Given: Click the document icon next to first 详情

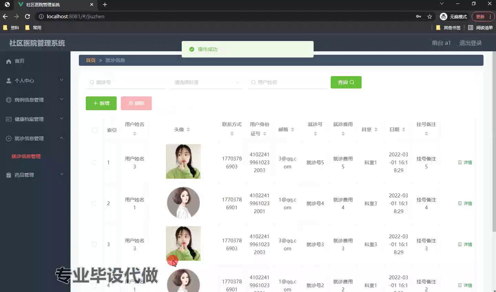Looking at the screenshot, I should tap(460, 162).
